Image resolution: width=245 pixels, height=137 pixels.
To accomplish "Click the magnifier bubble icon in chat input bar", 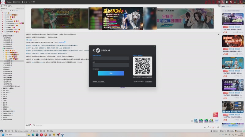I will point(34,125).
